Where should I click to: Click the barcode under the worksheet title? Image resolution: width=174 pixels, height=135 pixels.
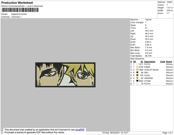(20, 10)
